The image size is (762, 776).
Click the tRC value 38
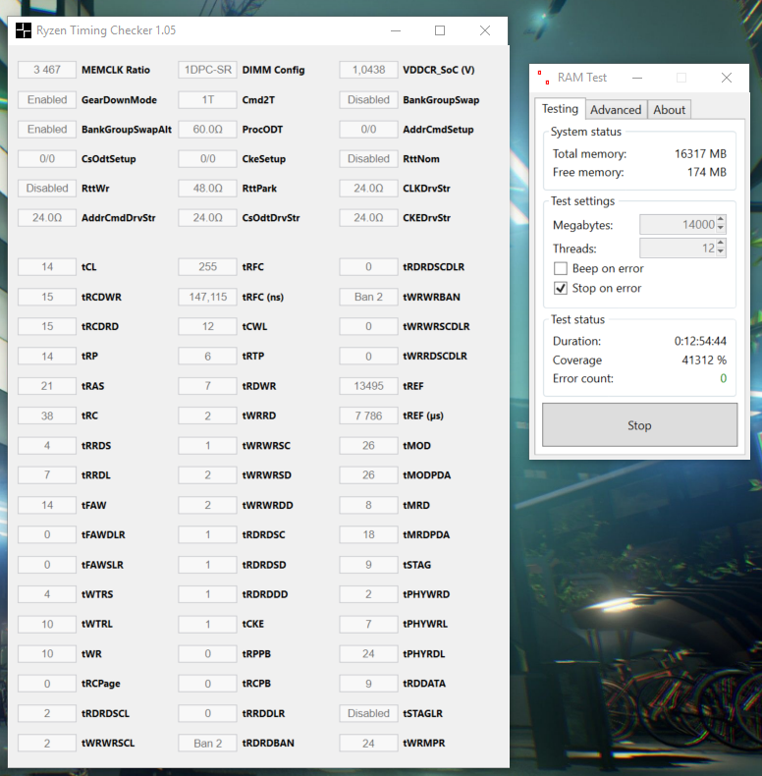[x=47, y=416]
